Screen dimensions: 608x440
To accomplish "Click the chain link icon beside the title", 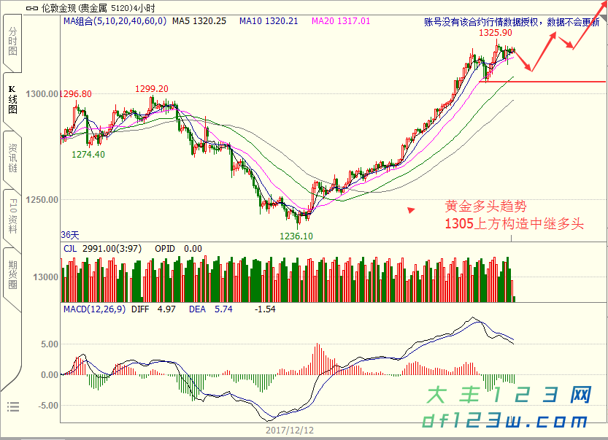I will 32,7.
